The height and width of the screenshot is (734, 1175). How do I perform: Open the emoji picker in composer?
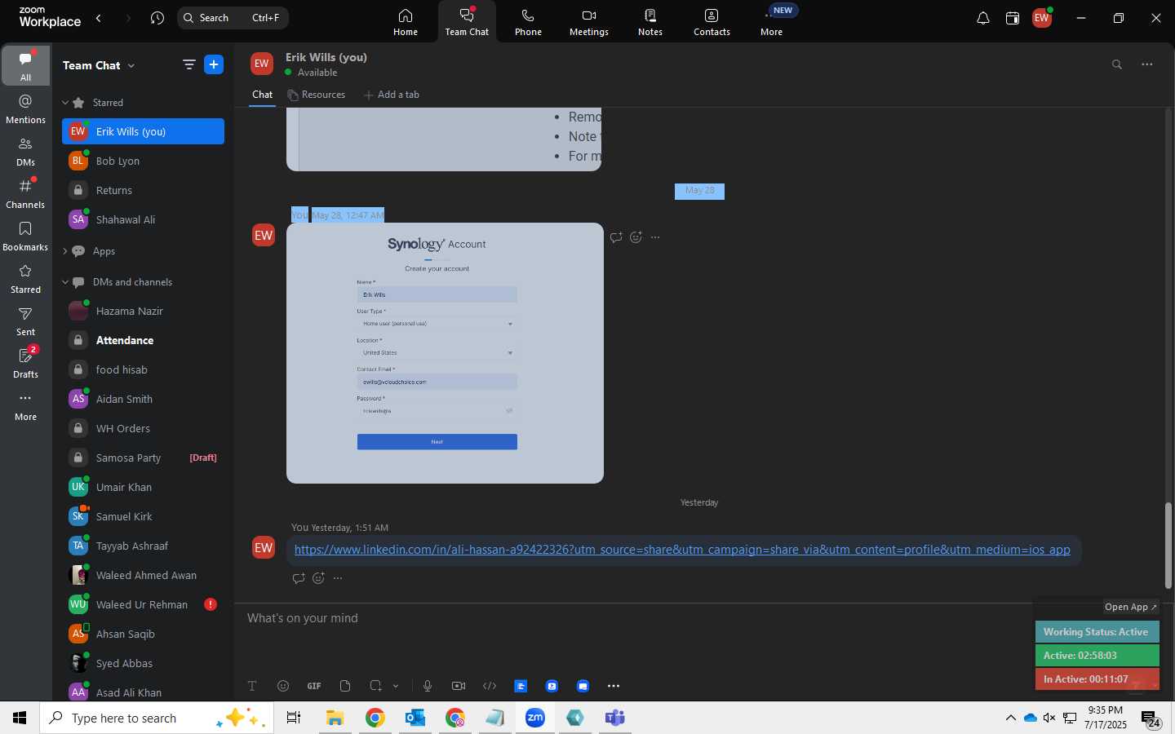[283, 686]
